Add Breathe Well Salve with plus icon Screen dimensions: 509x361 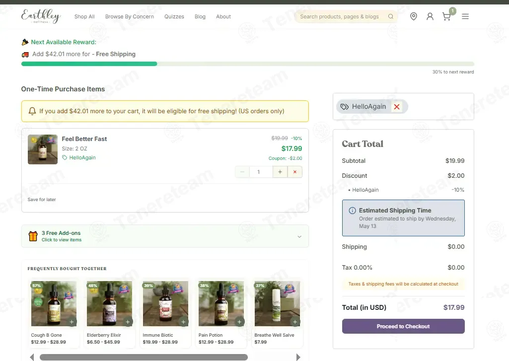tap(295, 322)
